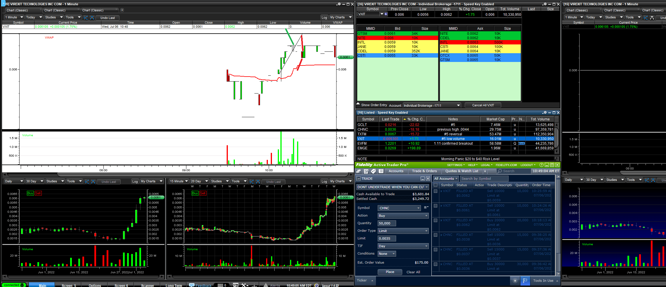Click the price tag icon in Fidelity toolbar

[x=373, y=171]
